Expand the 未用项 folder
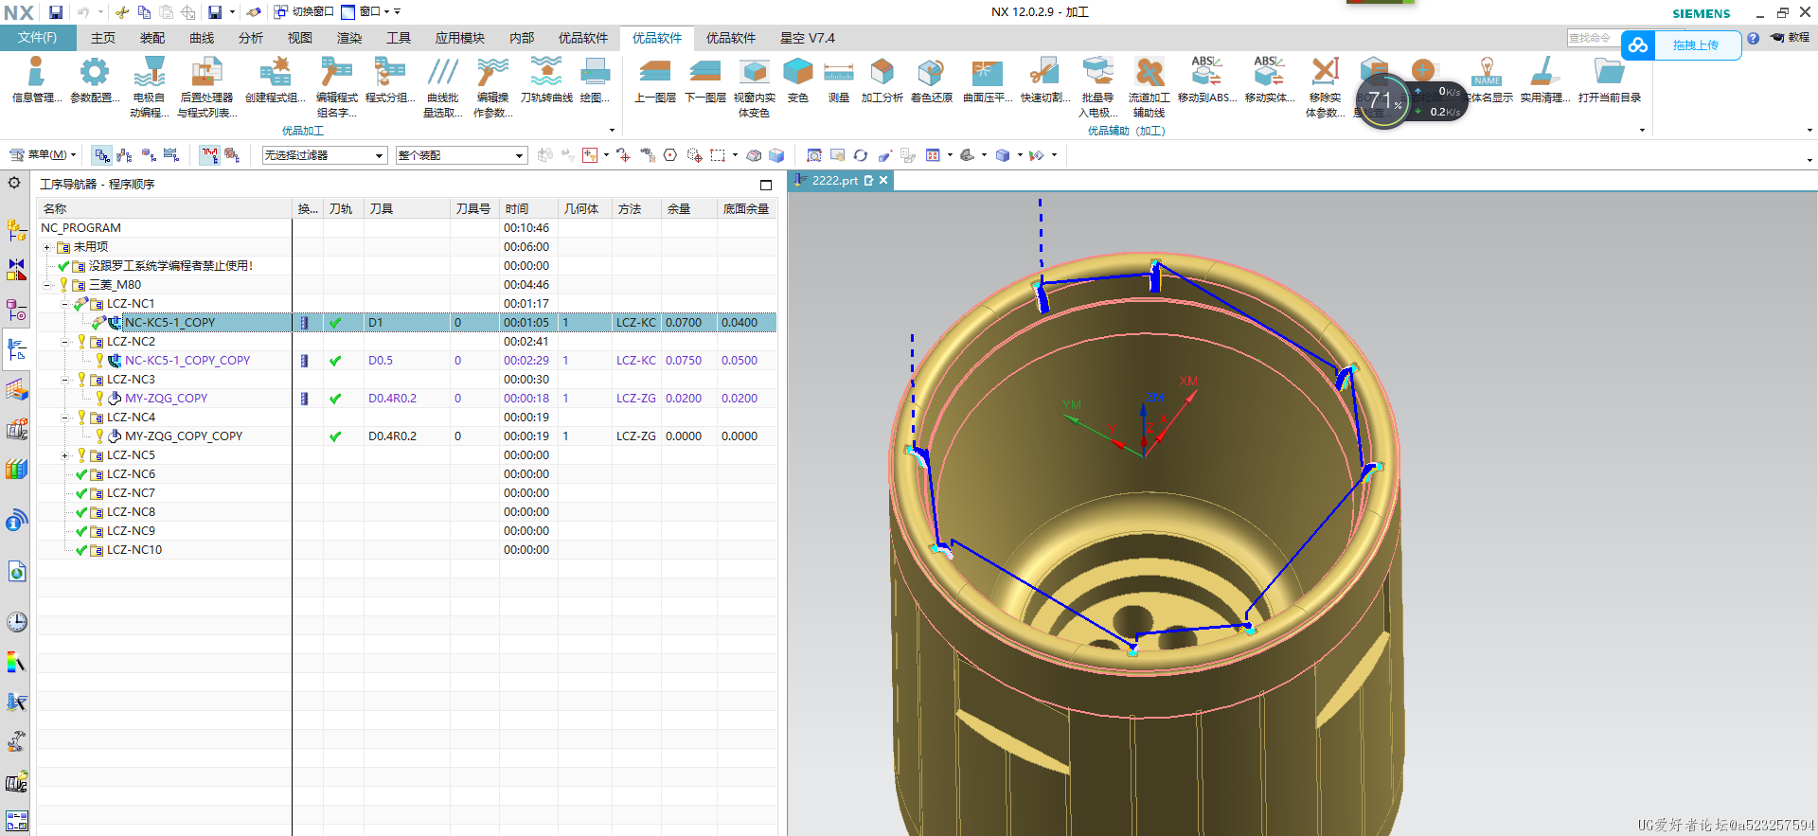Image resolution: width=1818 pixels, height=836 pixels. pos(46,247)
